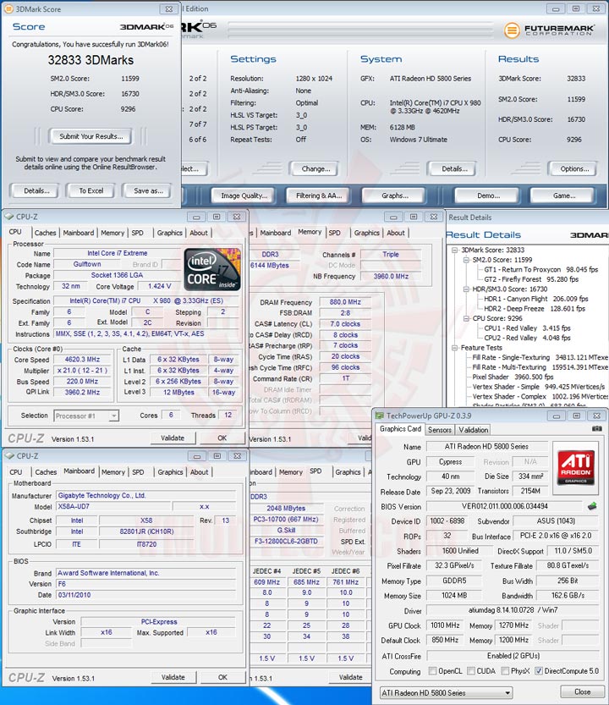Click the Futuremark Corporation logo

[549, 30]
